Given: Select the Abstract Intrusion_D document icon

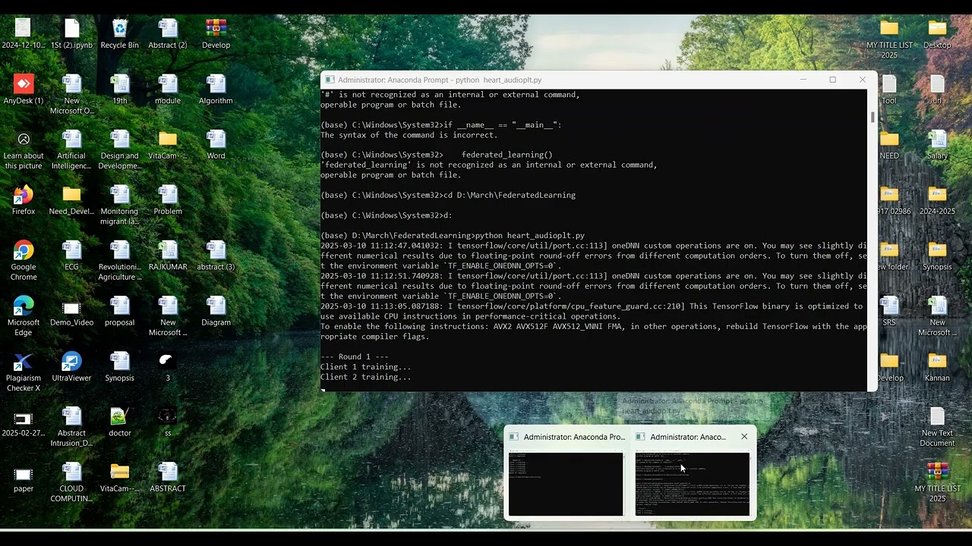Looking at the screenshot, I should [x=71, y=427].
